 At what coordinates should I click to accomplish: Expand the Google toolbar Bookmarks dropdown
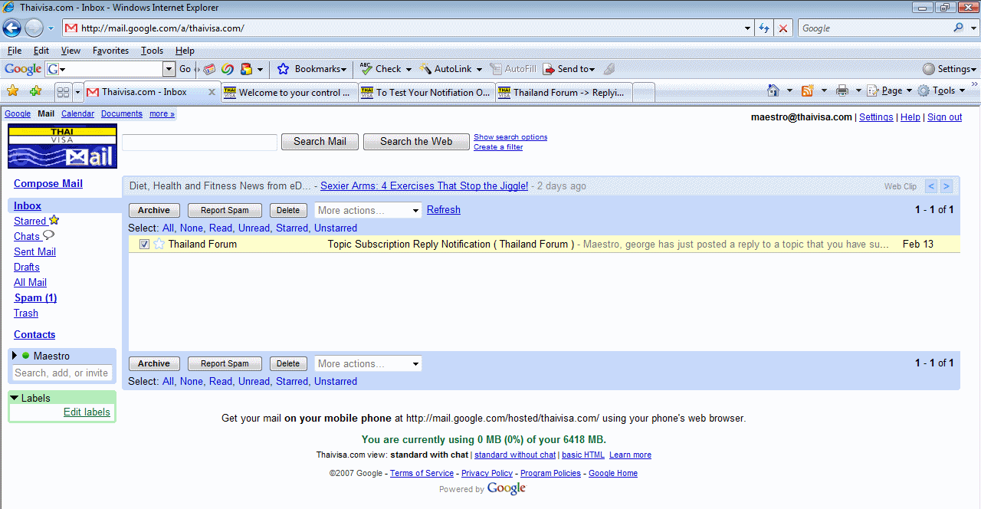(x=320, y=69)
